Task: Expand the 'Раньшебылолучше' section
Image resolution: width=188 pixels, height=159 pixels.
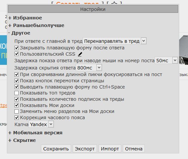Action: pyautogui.click(x=36, y=25)
